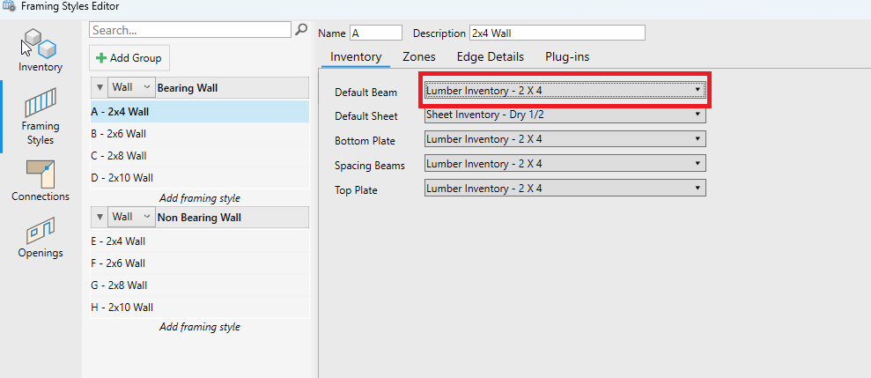Collapse the Bearing Wall group
The height and width of the screenshot is (378, 871).
(99, 88)
